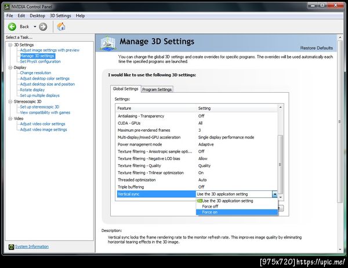Select the Vertical sync feature row

[x=156, y=194]
